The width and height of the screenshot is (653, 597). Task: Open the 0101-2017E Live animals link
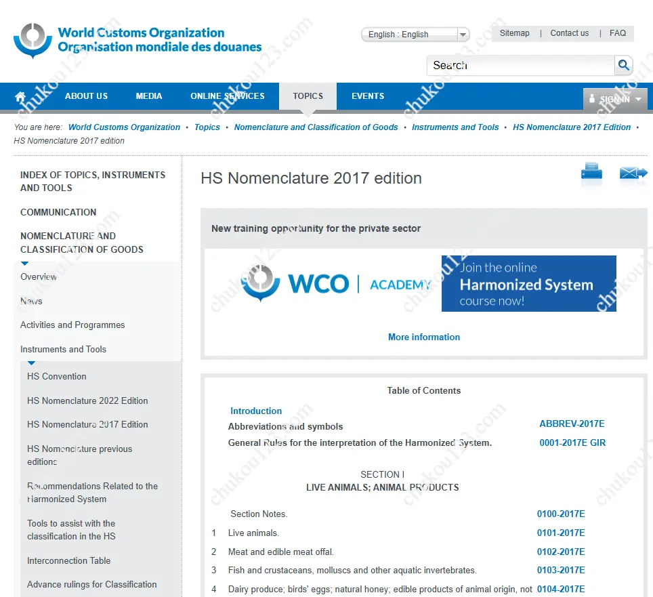click(561, 533)
